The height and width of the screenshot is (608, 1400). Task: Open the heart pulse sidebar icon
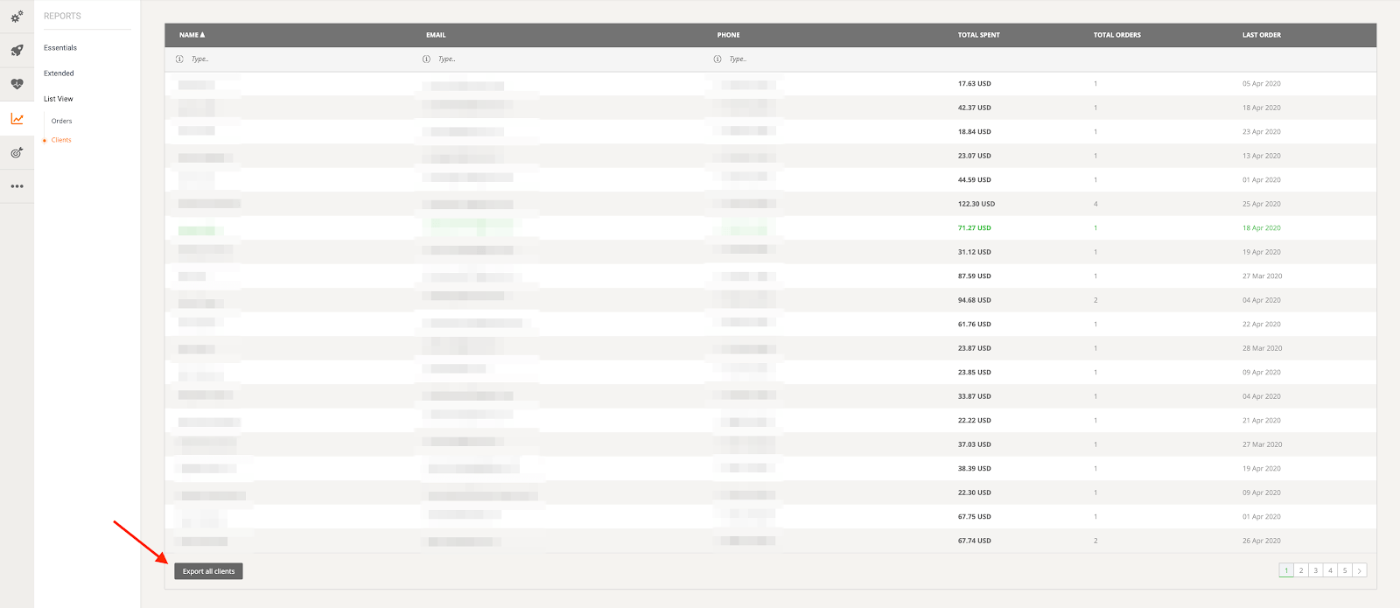[17, 84]
